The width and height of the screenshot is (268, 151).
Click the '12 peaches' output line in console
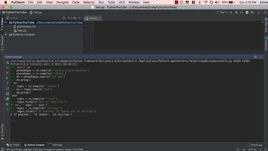pos(41,115)
